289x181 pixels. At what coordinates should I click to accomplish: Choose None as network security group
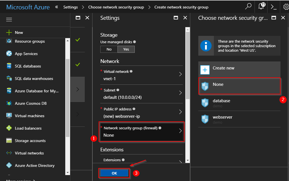pos(239,86)
